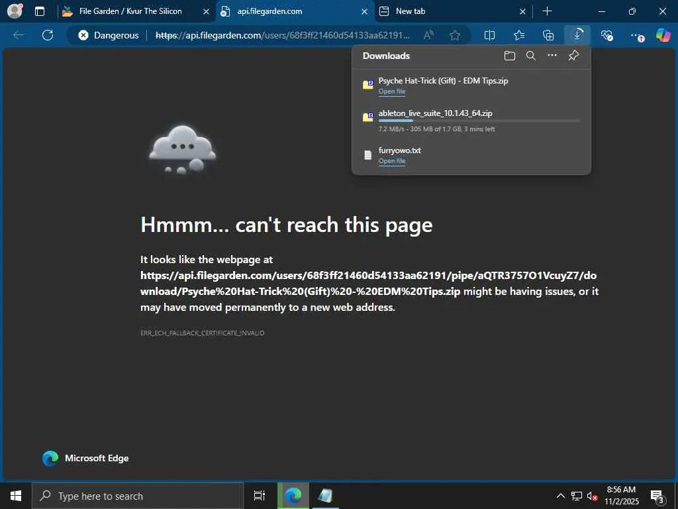
Task: Open the Windows Start menu
Action: [x=16, y=496]
